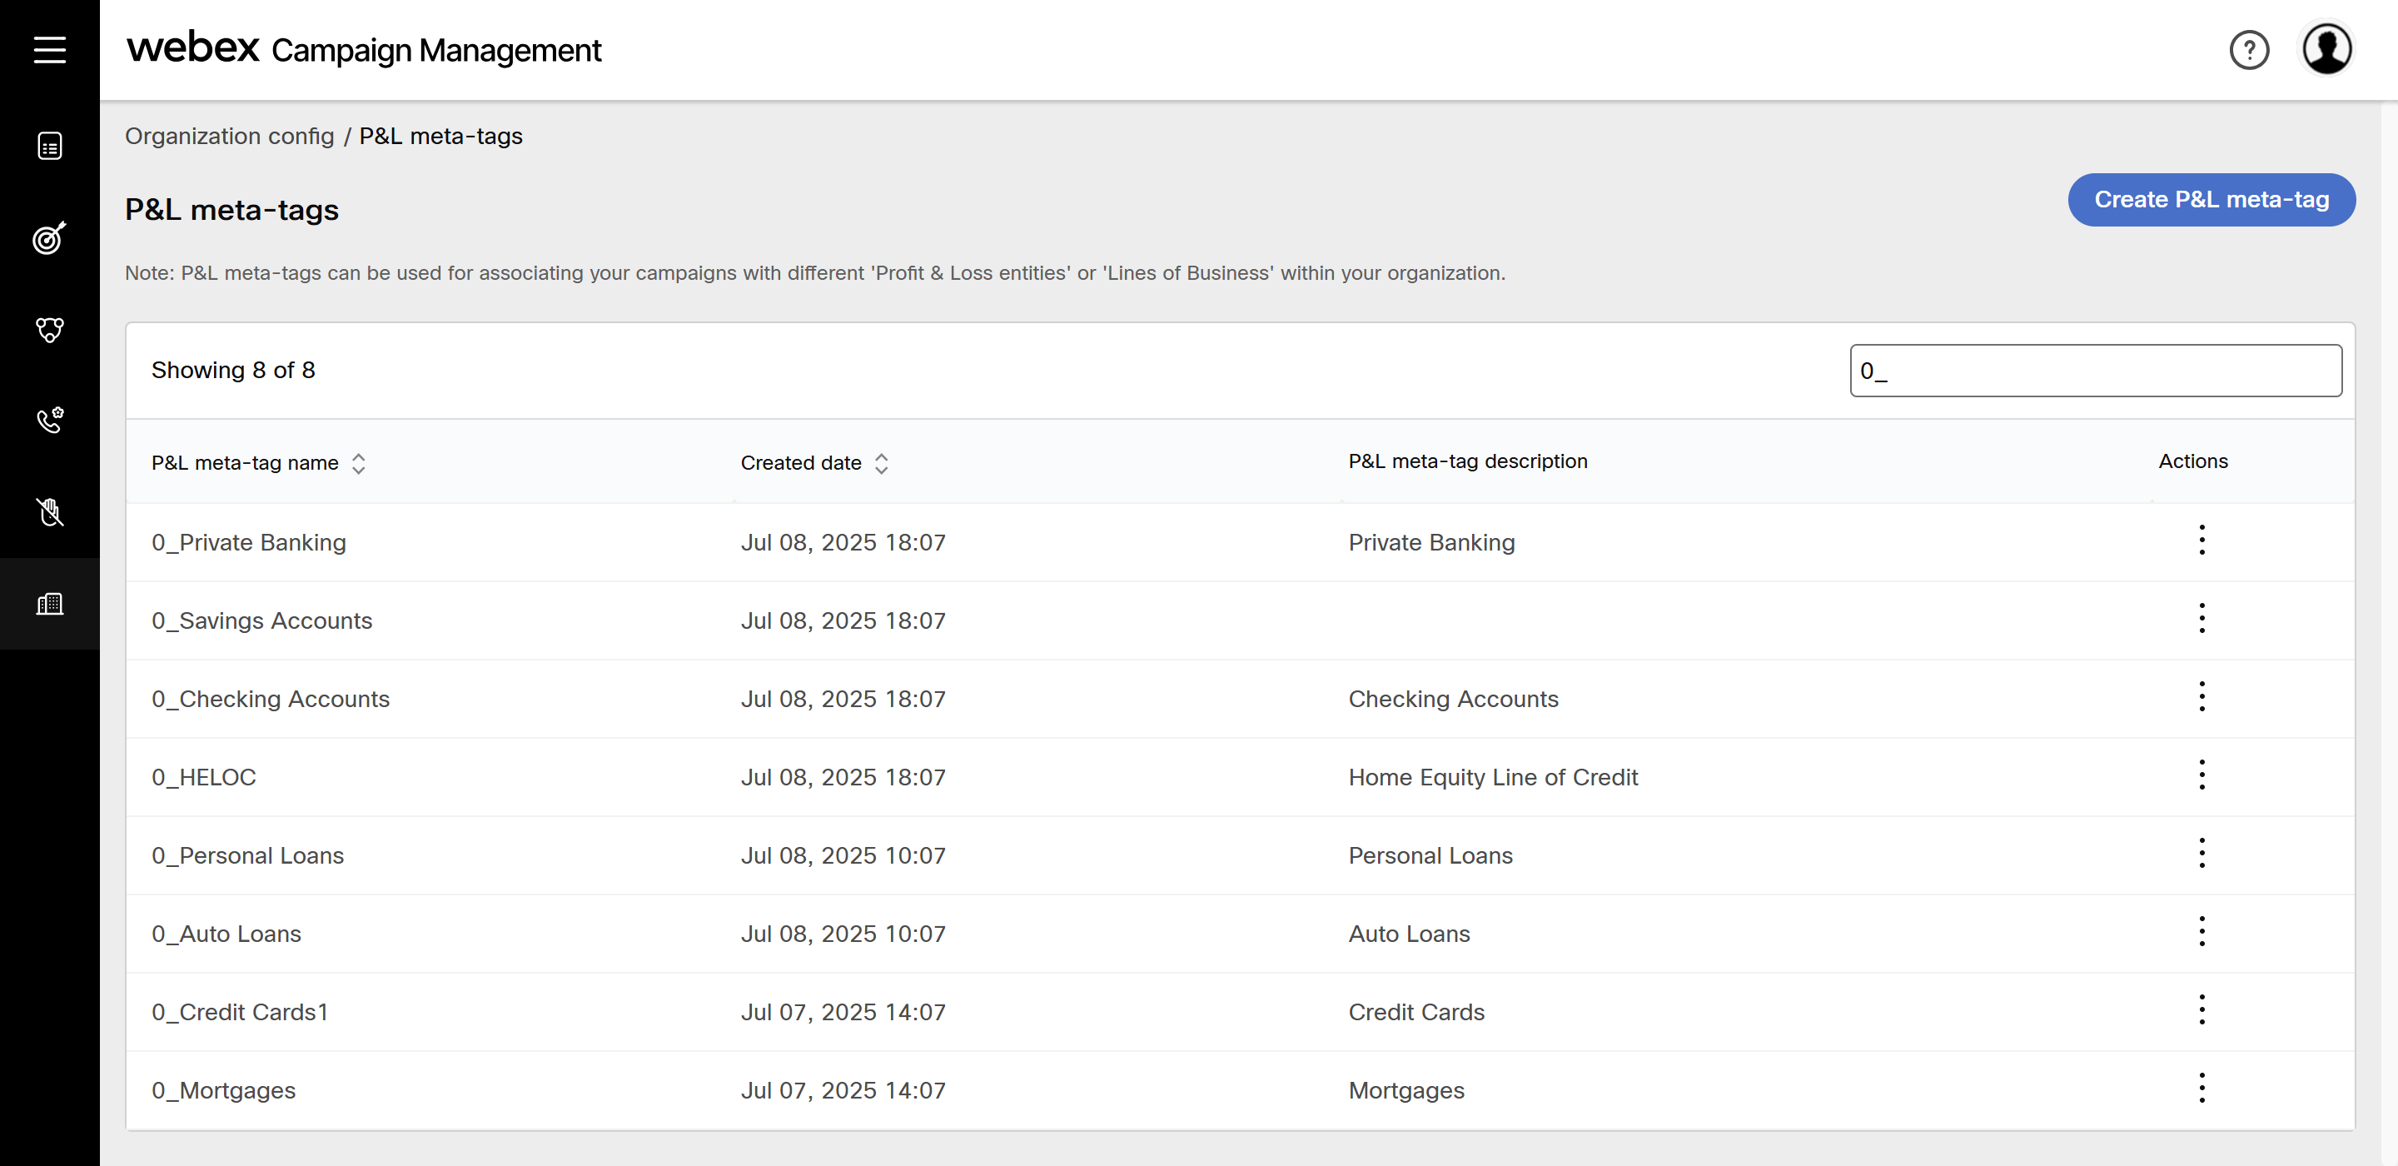
Task: Open actions menu for 0_Checking Accounts
Action: (x=2201, y=696)
